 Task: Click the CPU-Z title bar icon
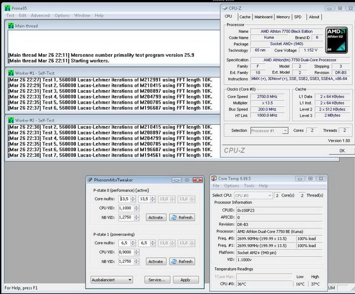click(225, 8)
